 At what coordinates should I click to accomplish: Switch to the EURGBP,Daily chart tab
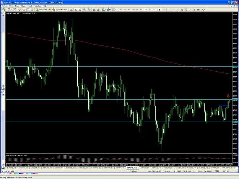96,168
